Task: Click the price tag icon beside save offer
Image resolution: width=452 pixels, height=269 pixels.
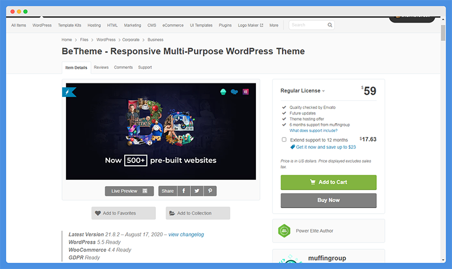Action: click(x=293, y=147)
